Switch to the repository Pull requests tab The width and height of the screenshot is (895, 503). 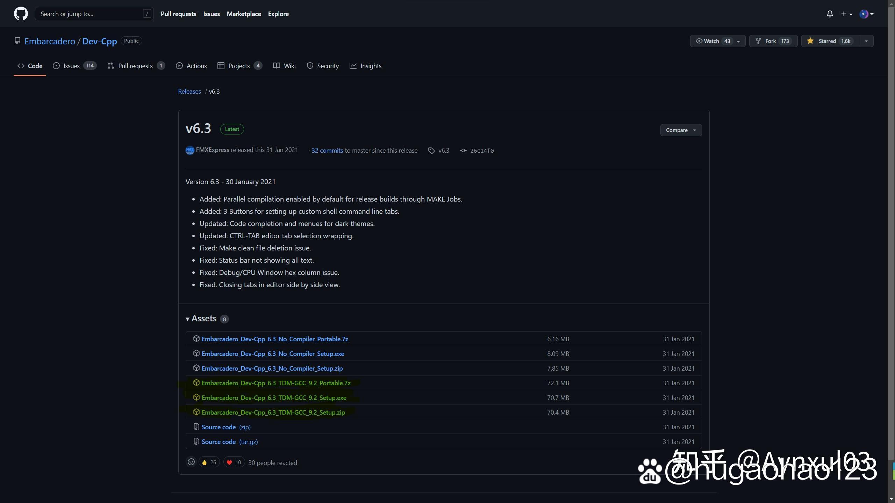pyautogui.click(x=136, y=66)
